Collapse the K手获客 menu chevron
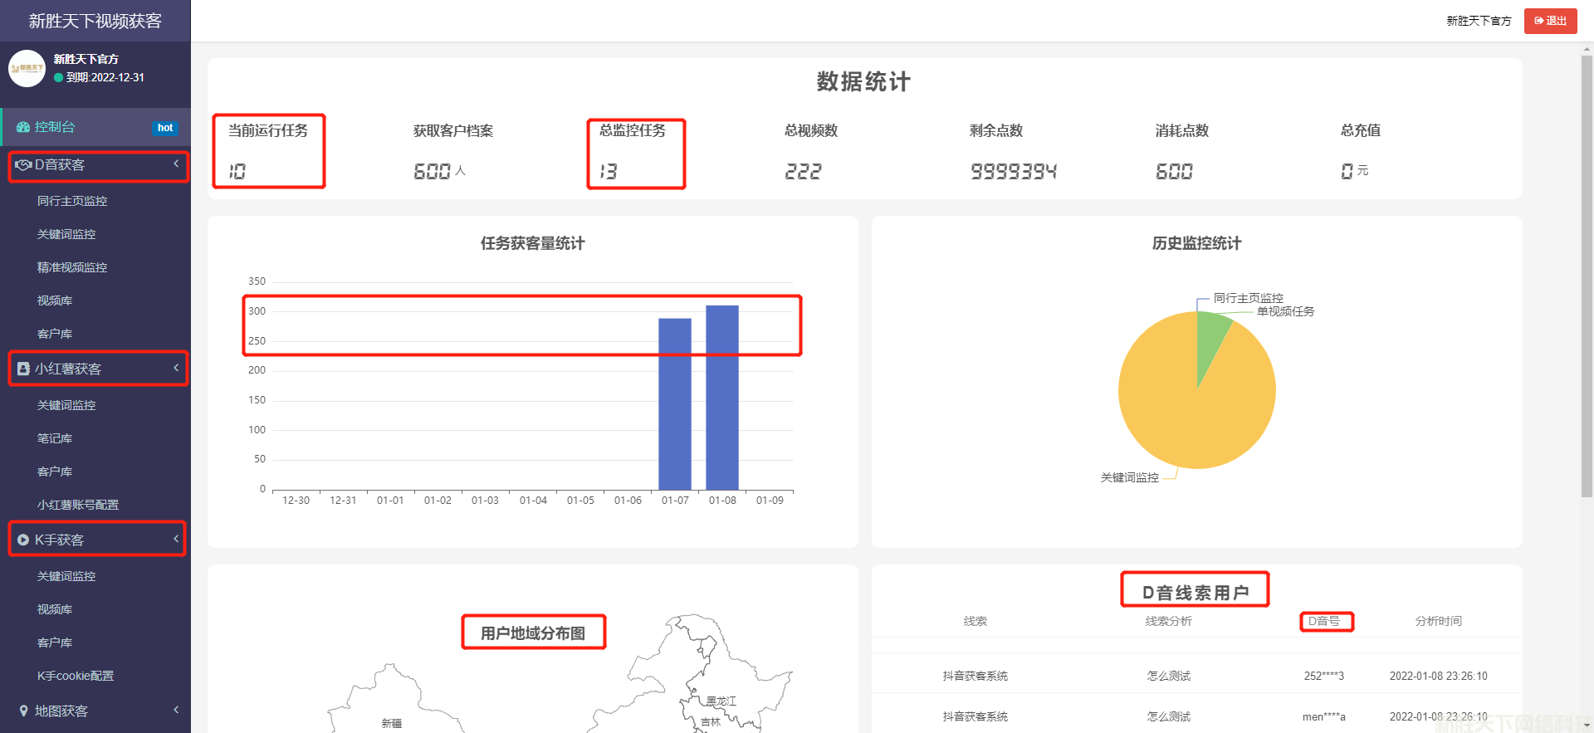Viewport: 1594px width, 733px height. coord(176,539)
